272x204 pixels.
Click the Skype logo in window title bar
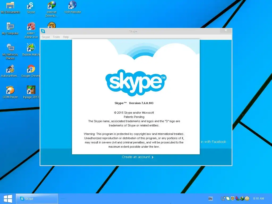pyautogui.click(x=43, y=31)
